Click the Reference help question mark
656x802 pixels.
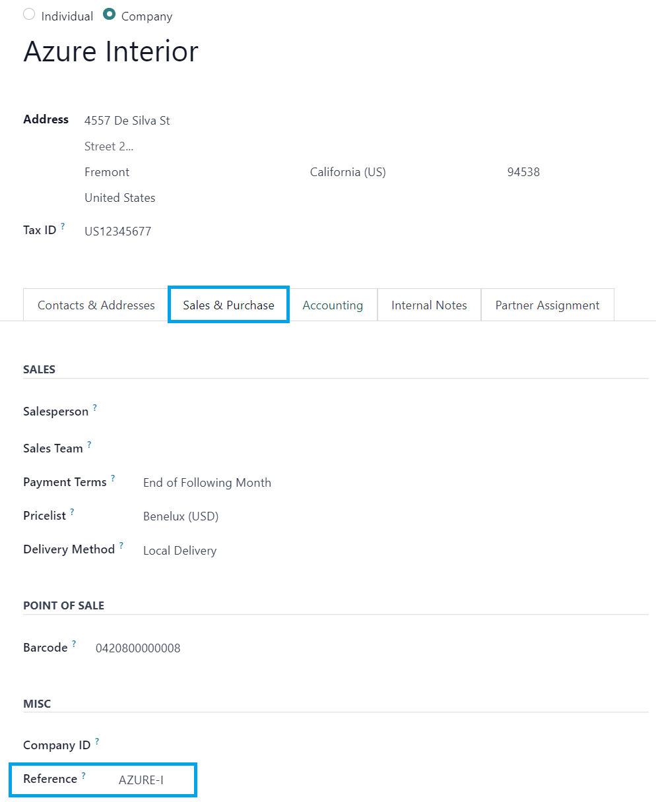tap(84, 776)
